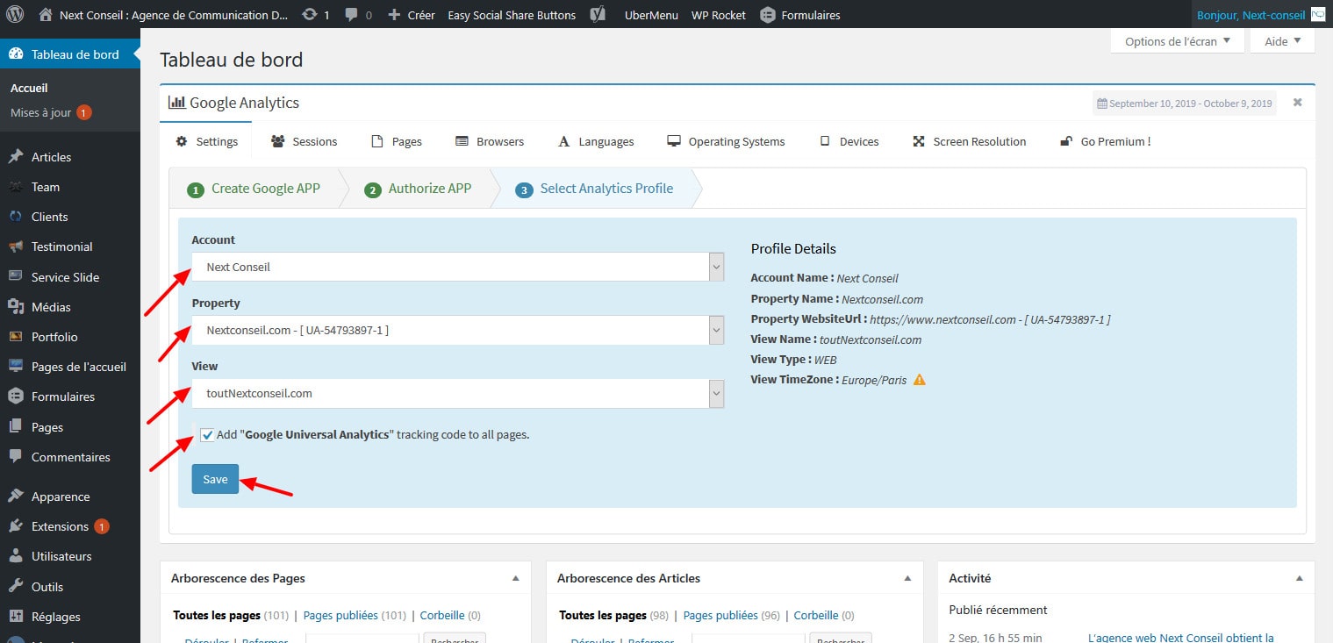
Task: Click Bonjour, Next-conseil account link
Action: pos(1261,15)
